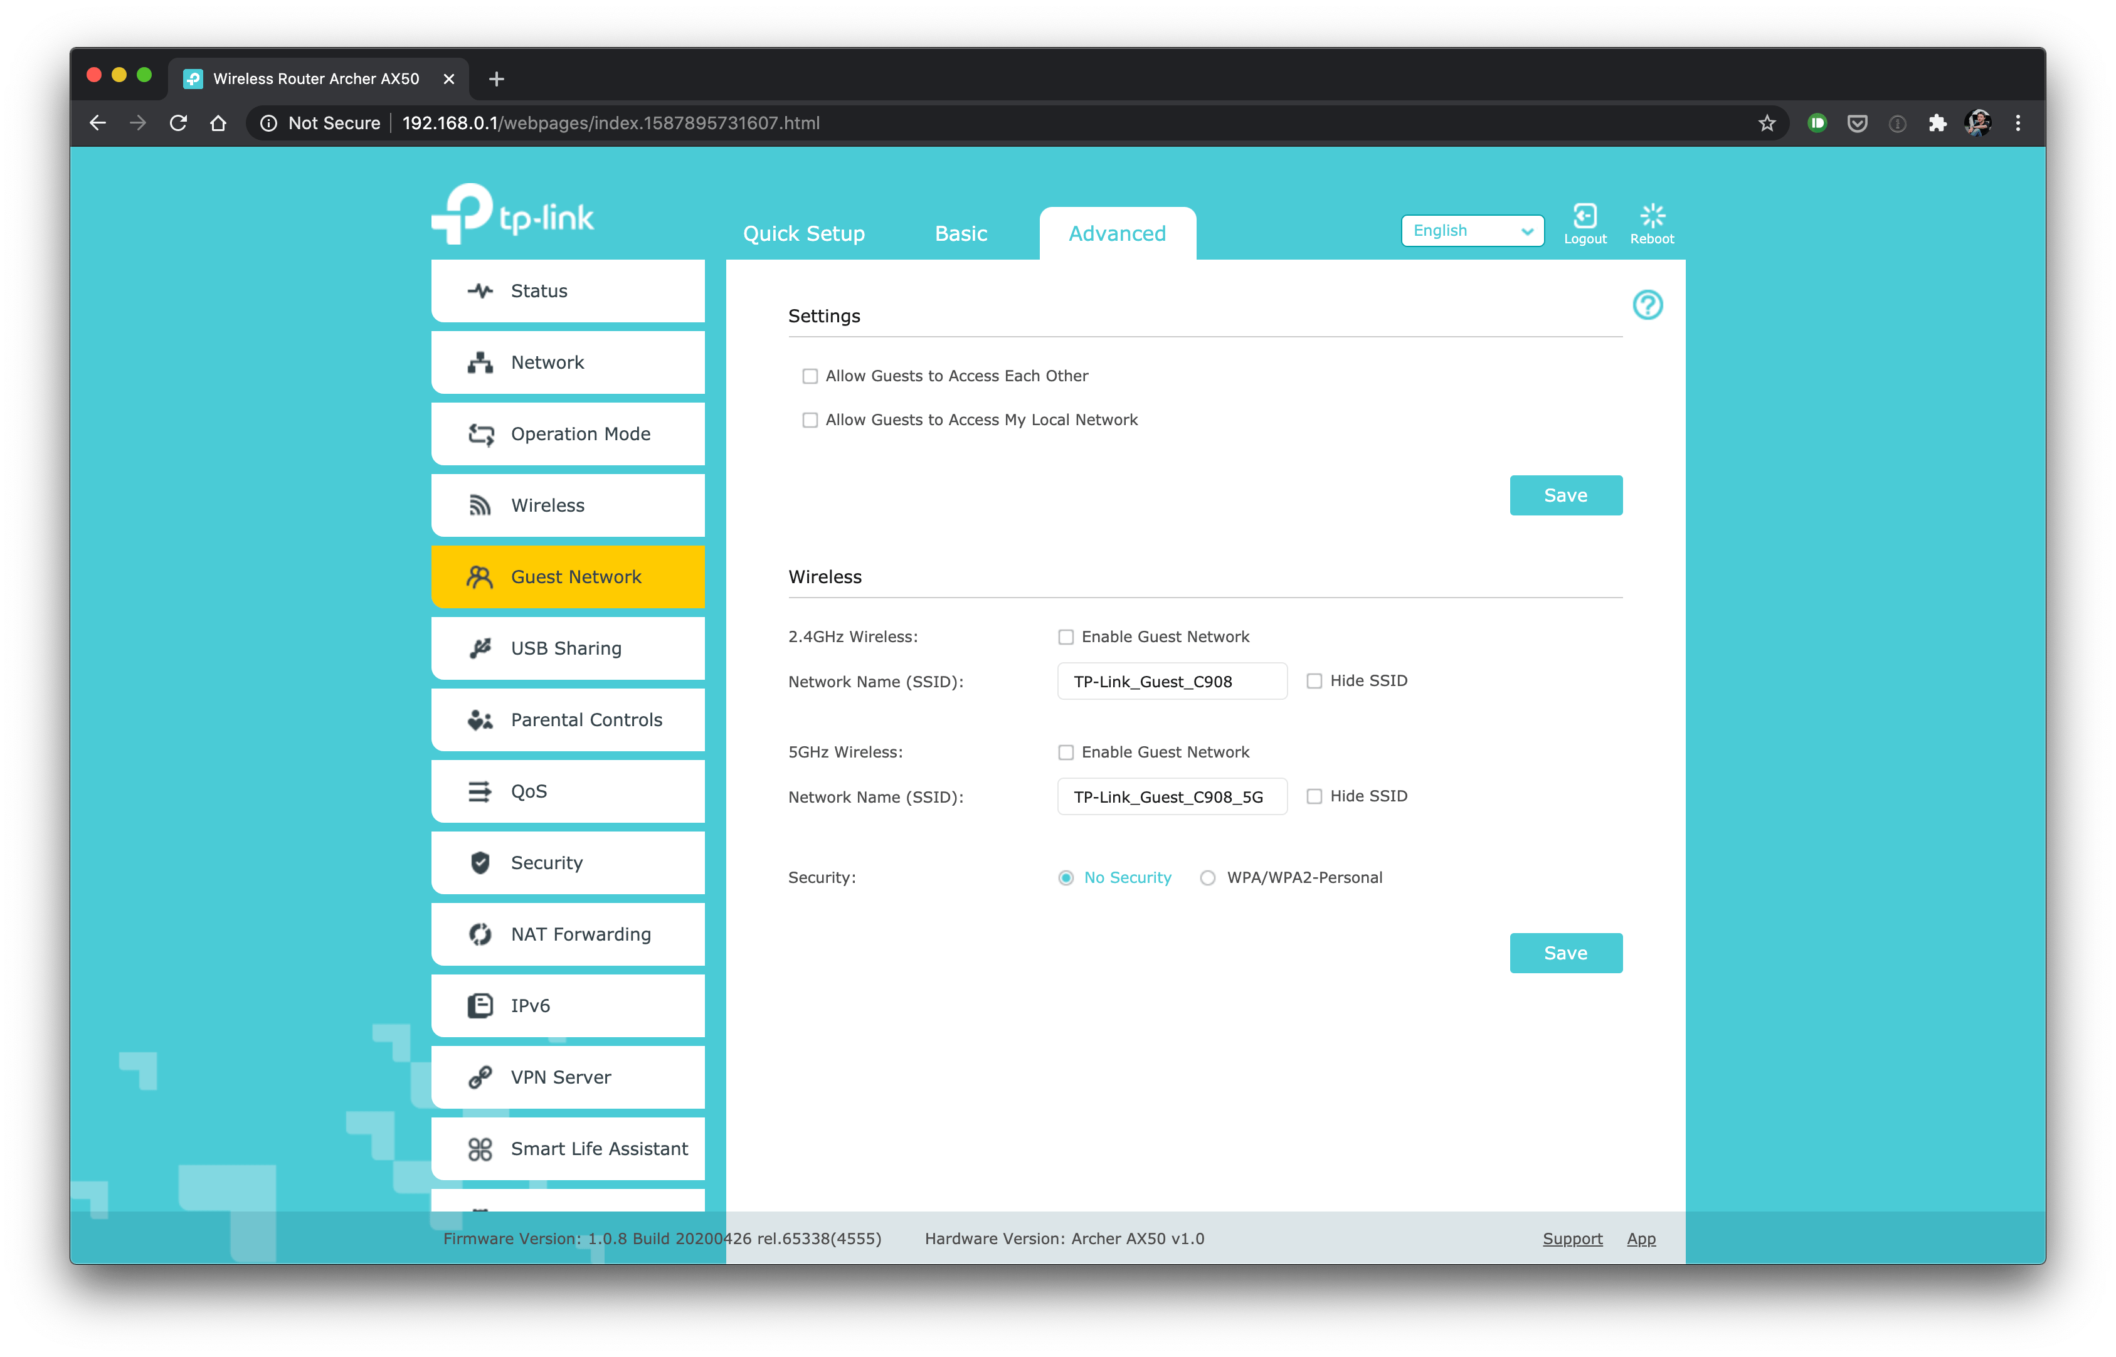Click the Security shield icon
2116x1357 pixels.
[479, 863]
